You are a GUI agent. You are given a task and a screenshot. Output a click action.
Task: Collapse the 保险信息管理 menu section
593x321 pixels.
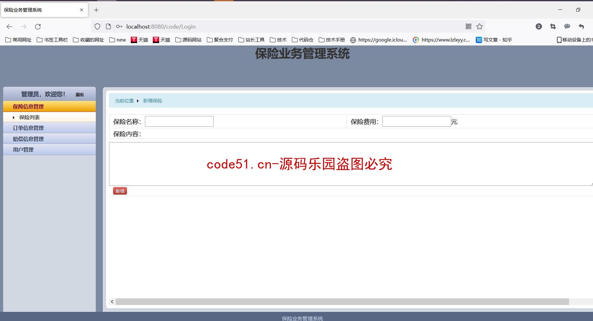click(49, 107)
